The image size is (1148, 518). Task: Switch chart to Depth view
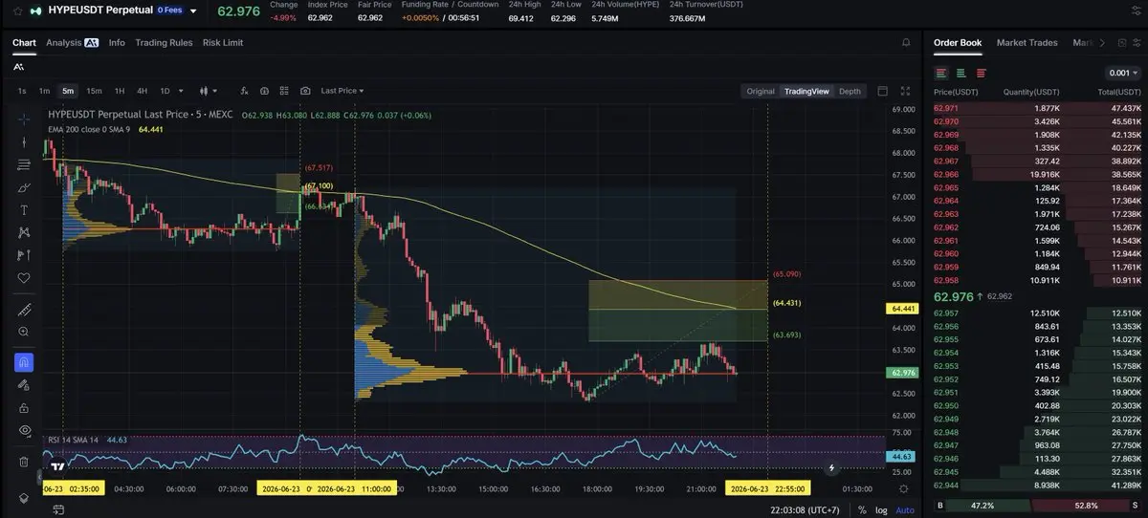(850, 91)
